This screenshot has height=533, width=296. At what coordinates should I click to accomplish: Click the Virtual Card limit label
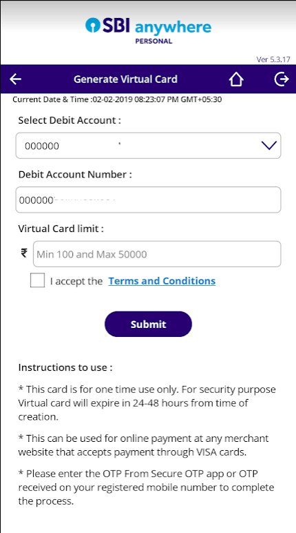[x=61, y=229]
